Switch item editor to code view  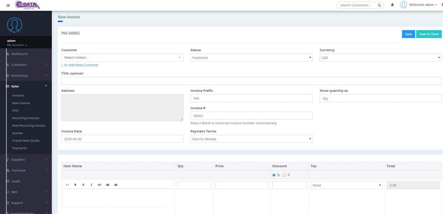[x=67, y=185]
